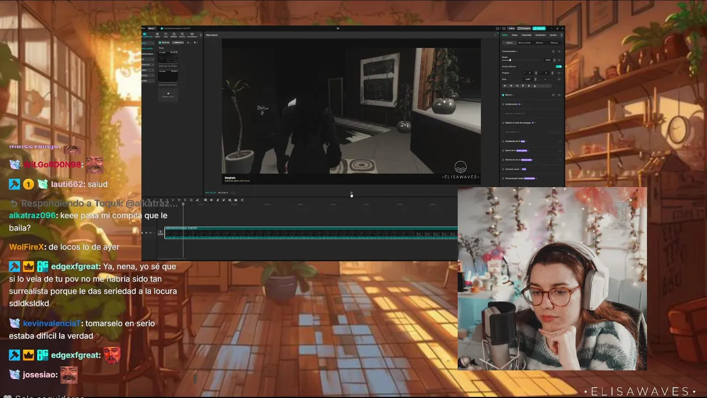The width and height of the screenshot is (707, 398).
Task: Click chat username WolFireX
Action: point(27,247)
